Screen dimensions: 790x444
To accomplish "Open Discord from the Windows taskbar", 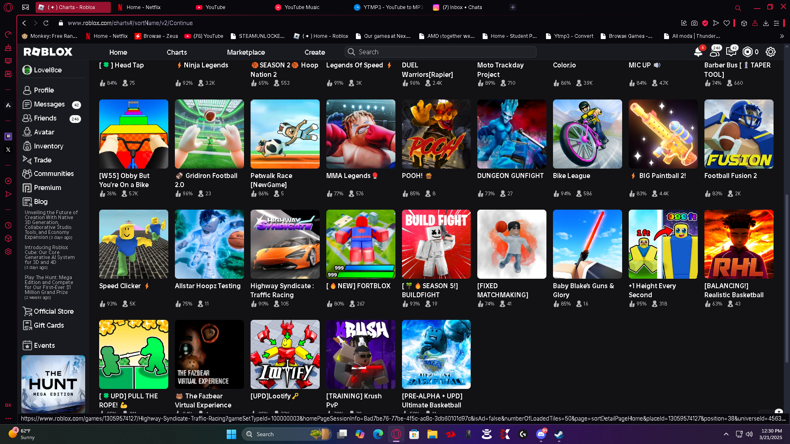I will [541, 434].
